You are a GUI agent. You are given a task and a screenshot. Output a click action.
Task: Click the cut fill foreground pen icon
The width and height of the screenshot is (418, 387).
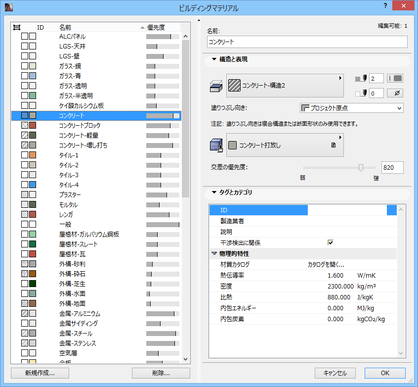pyautogui.click(x=361, y=79)
